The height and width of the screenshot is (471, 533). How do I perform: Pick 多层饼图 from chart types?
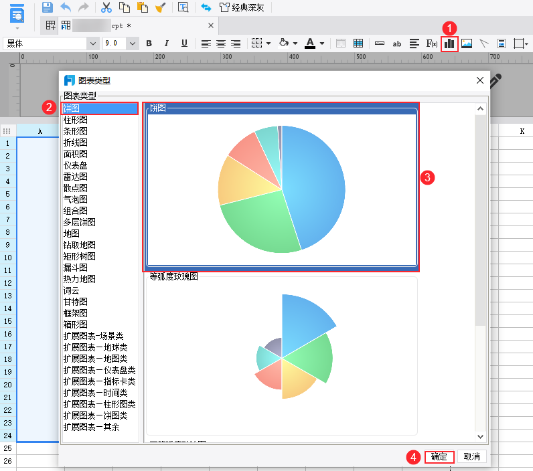(80, 222)
